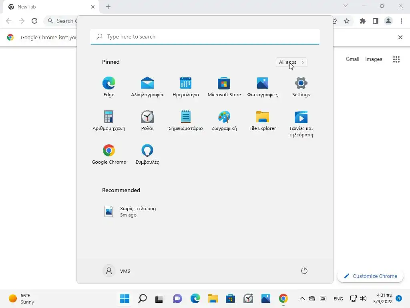Dismiss the default browser infobar

[400, 37]
